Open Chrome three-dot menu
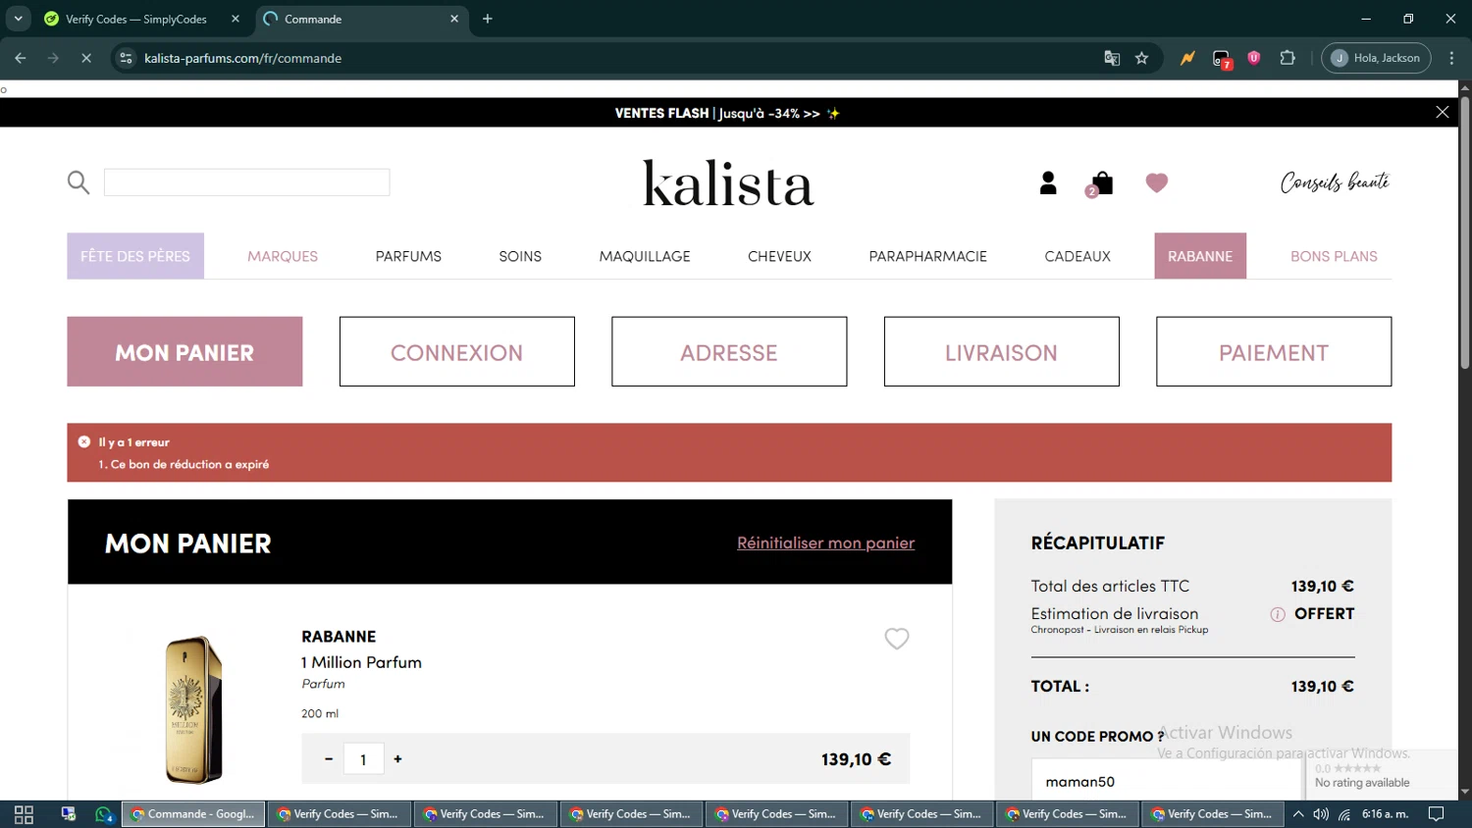The height and width of the screenshot is (828, 1472). [1452, 58]
